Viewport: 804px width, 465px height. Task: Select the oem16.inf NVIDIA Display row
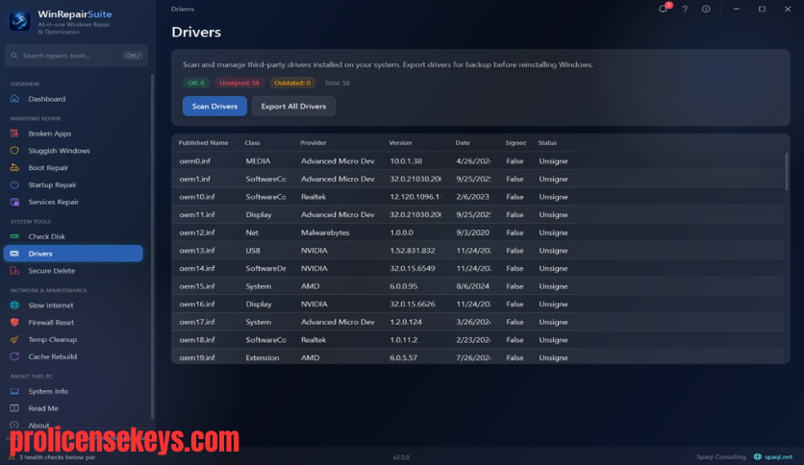coord(477,305)
